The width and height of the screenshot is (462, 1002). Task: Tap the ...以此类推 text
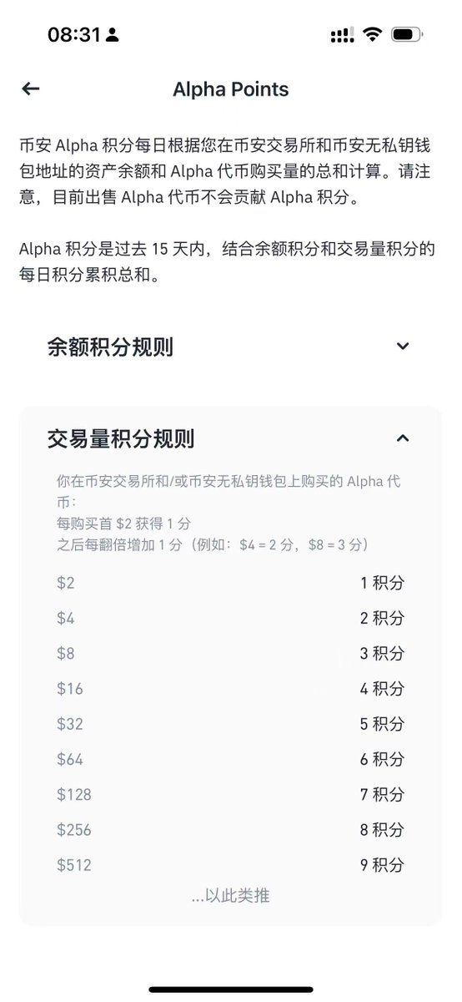click(230, 896)
